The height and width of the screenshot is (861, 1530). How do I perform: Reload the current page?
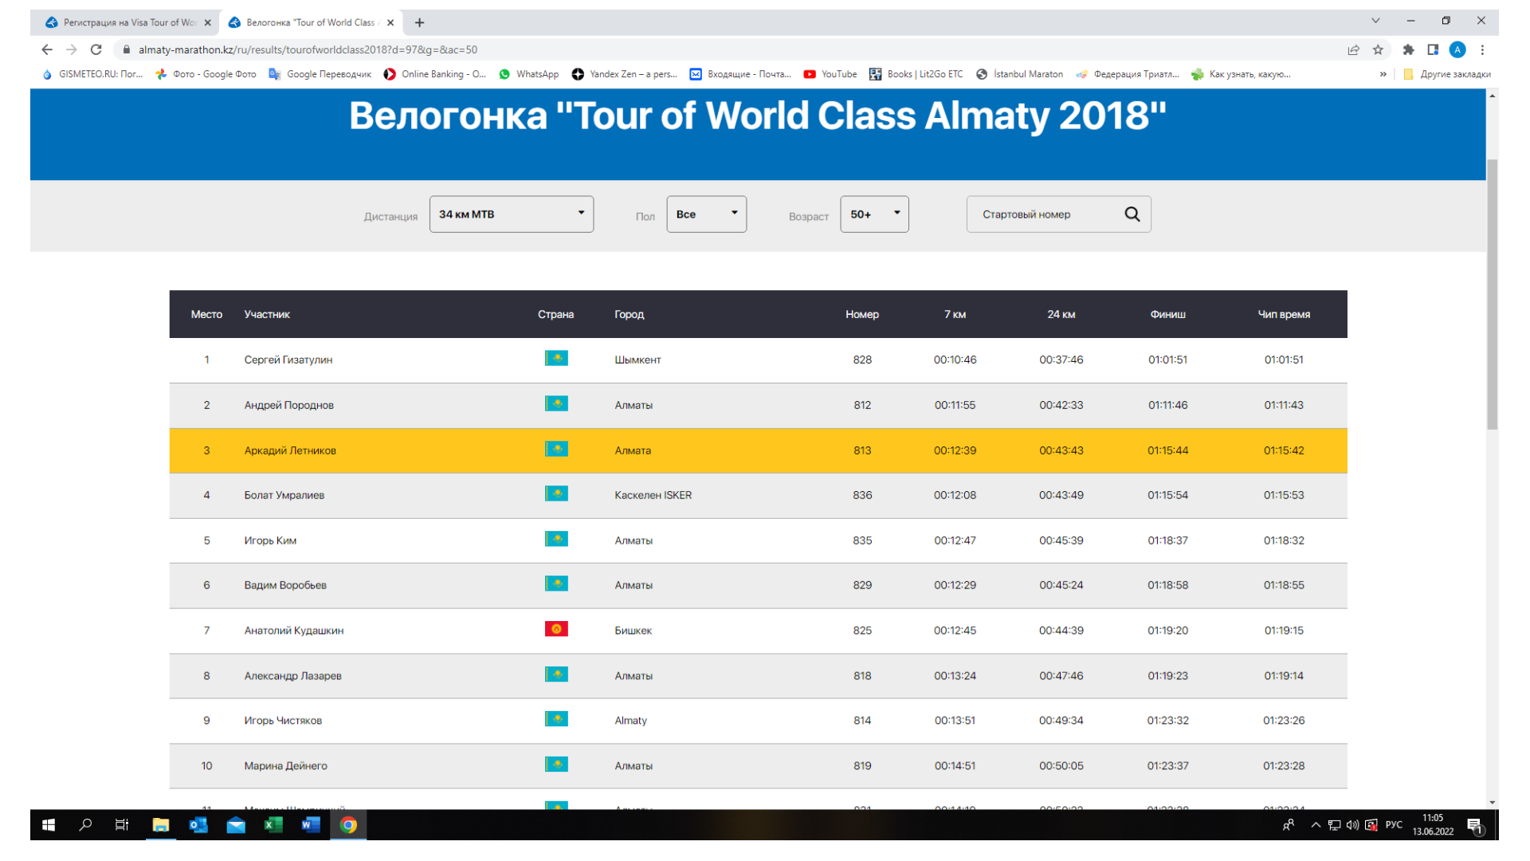point(96,49)
